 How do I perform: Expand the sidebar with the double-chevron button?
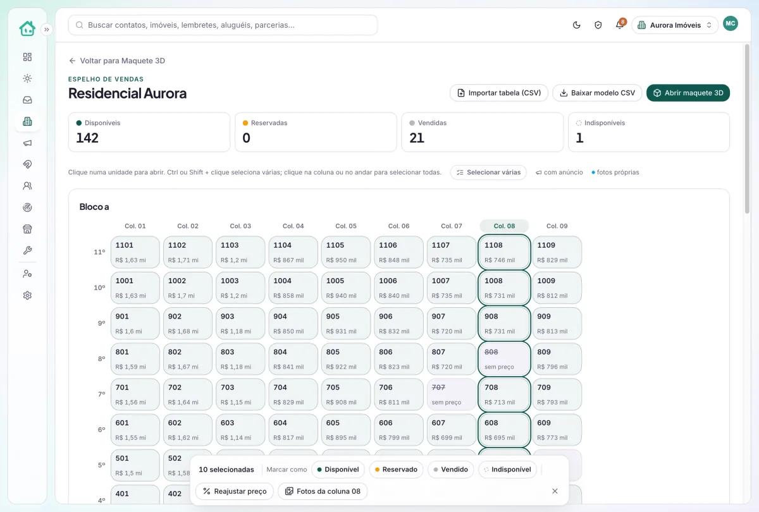tap(46, 29)
